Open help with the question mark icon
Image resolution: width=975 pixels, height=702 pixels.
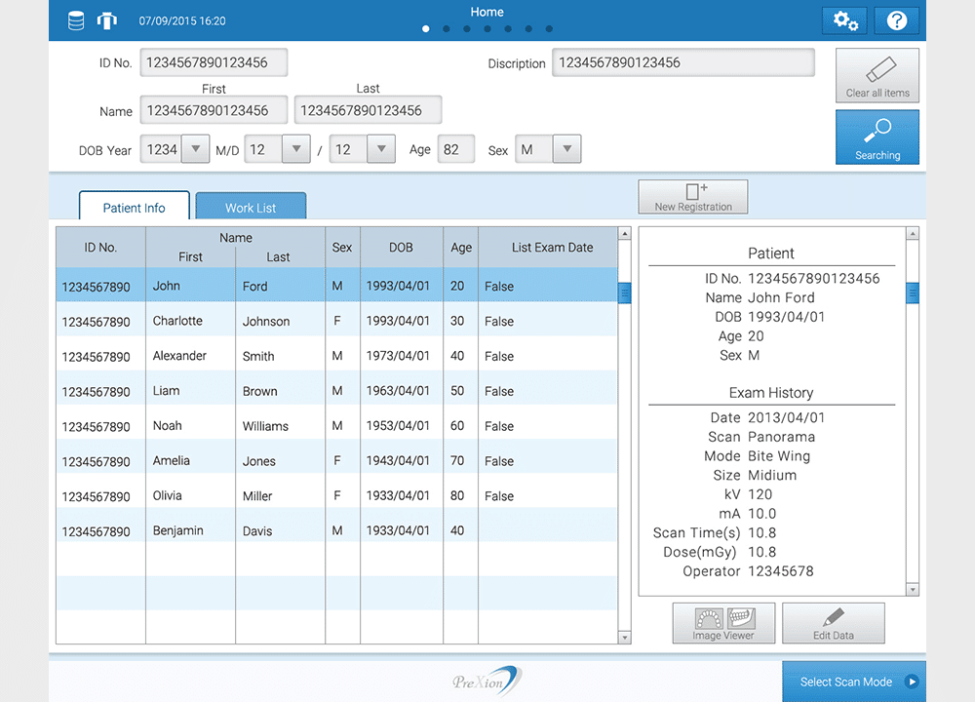pyautogui.click(x=896, y=20)
